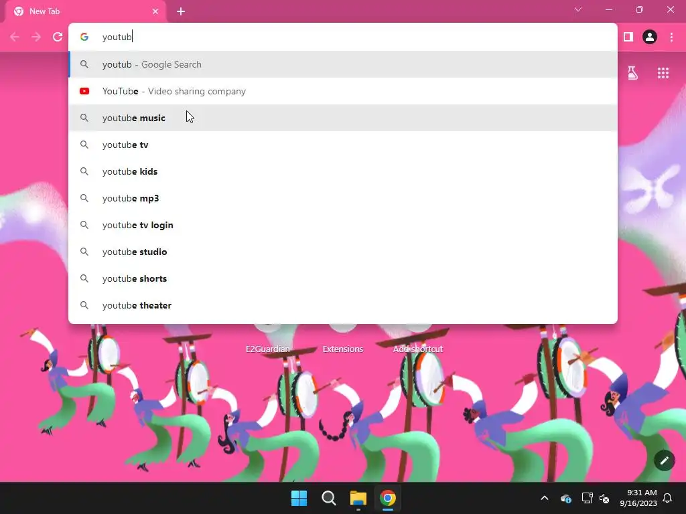686x514 pixels.
Task: Pick the youtube studio suggestion
Action: tap(343, 252)
